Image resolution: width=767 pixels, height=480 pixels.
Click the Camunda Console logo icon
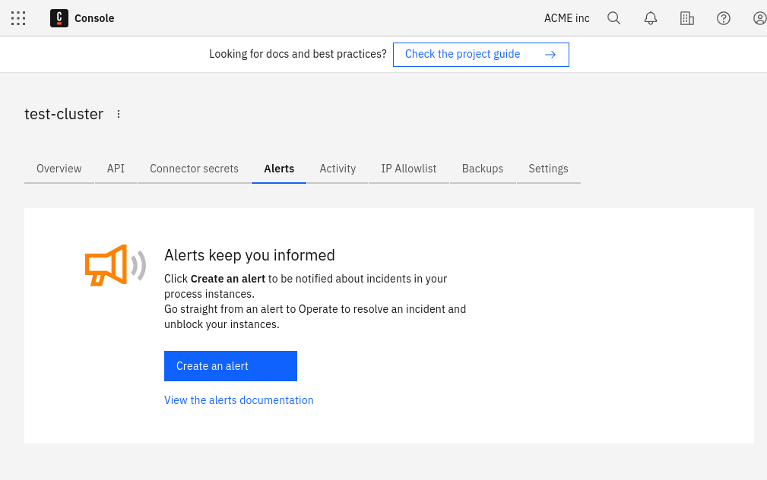point(59,18)
